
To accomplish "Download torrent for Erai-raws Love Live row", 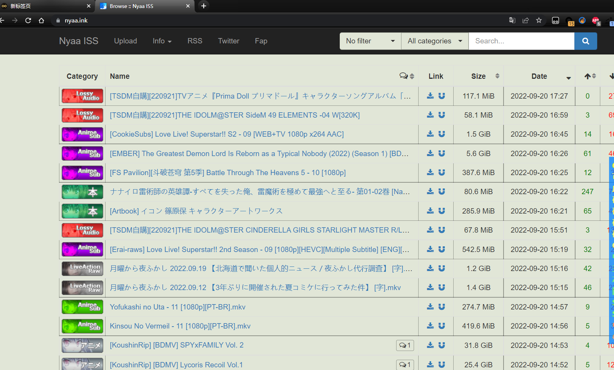I will click(x=430, y=249).
